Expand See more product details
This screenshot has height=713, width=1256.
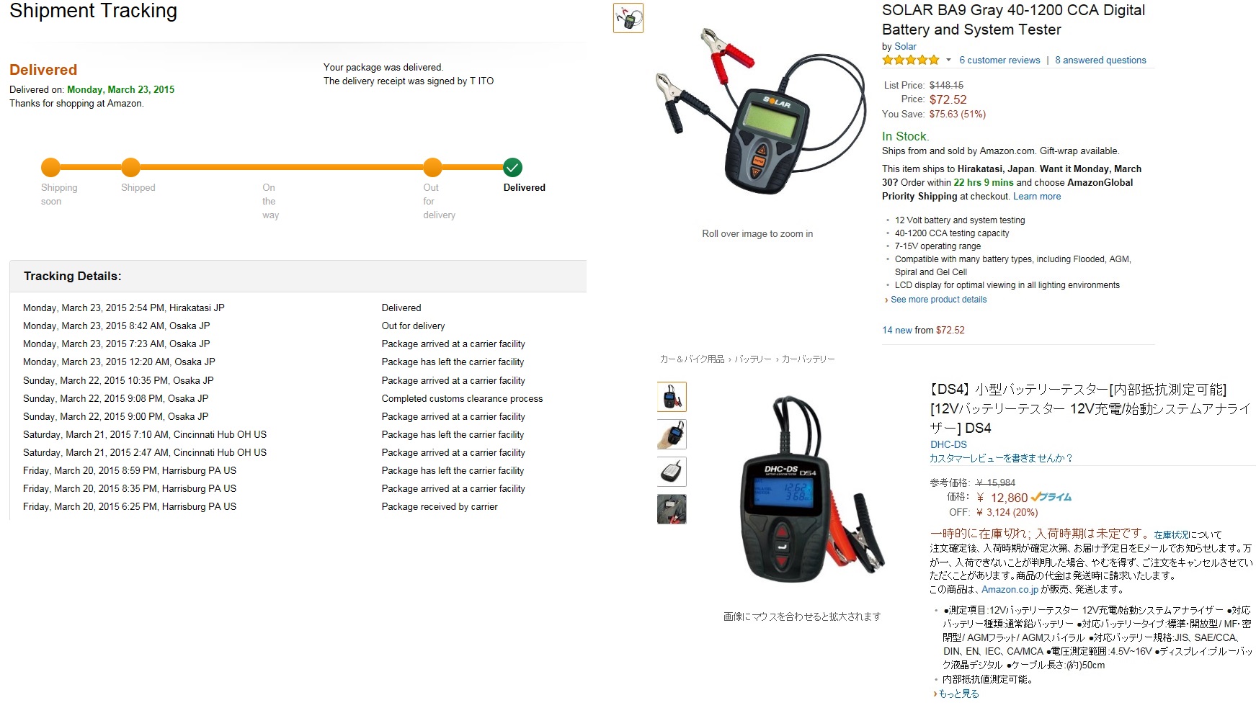click(938, 300)
